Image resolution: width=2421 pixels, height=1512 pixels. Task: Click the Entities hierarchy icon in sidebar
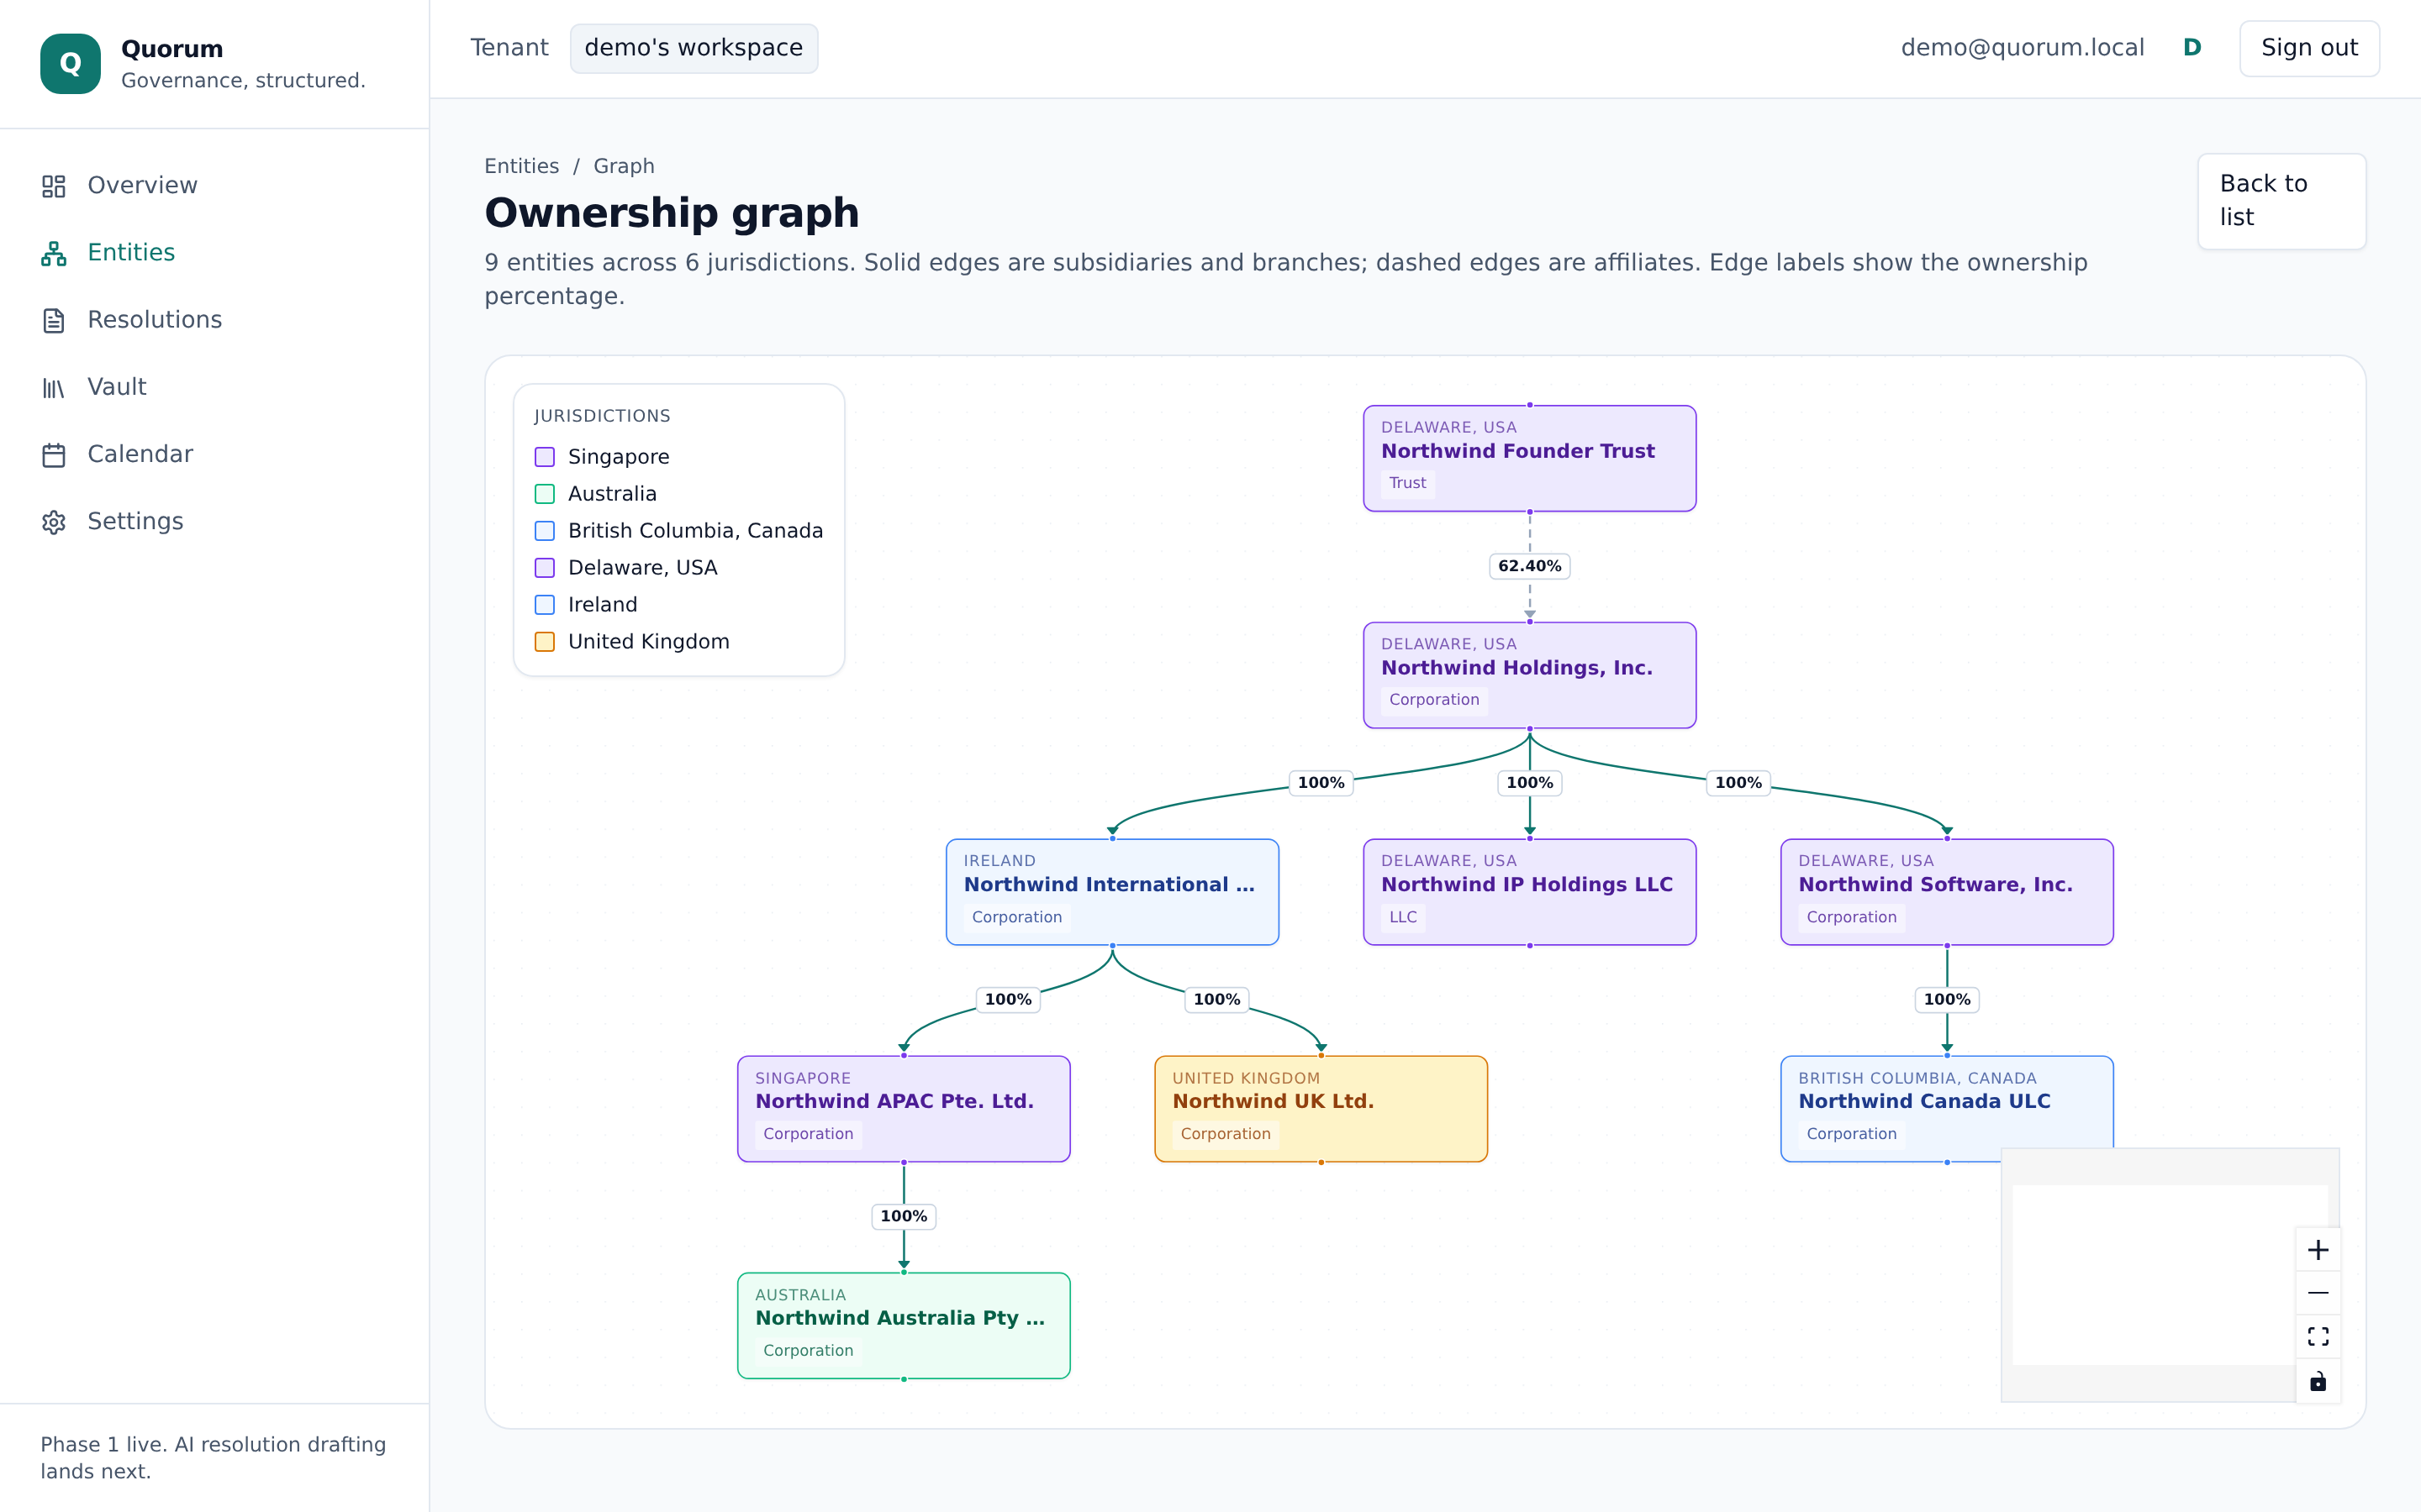(x=54, y=253)
